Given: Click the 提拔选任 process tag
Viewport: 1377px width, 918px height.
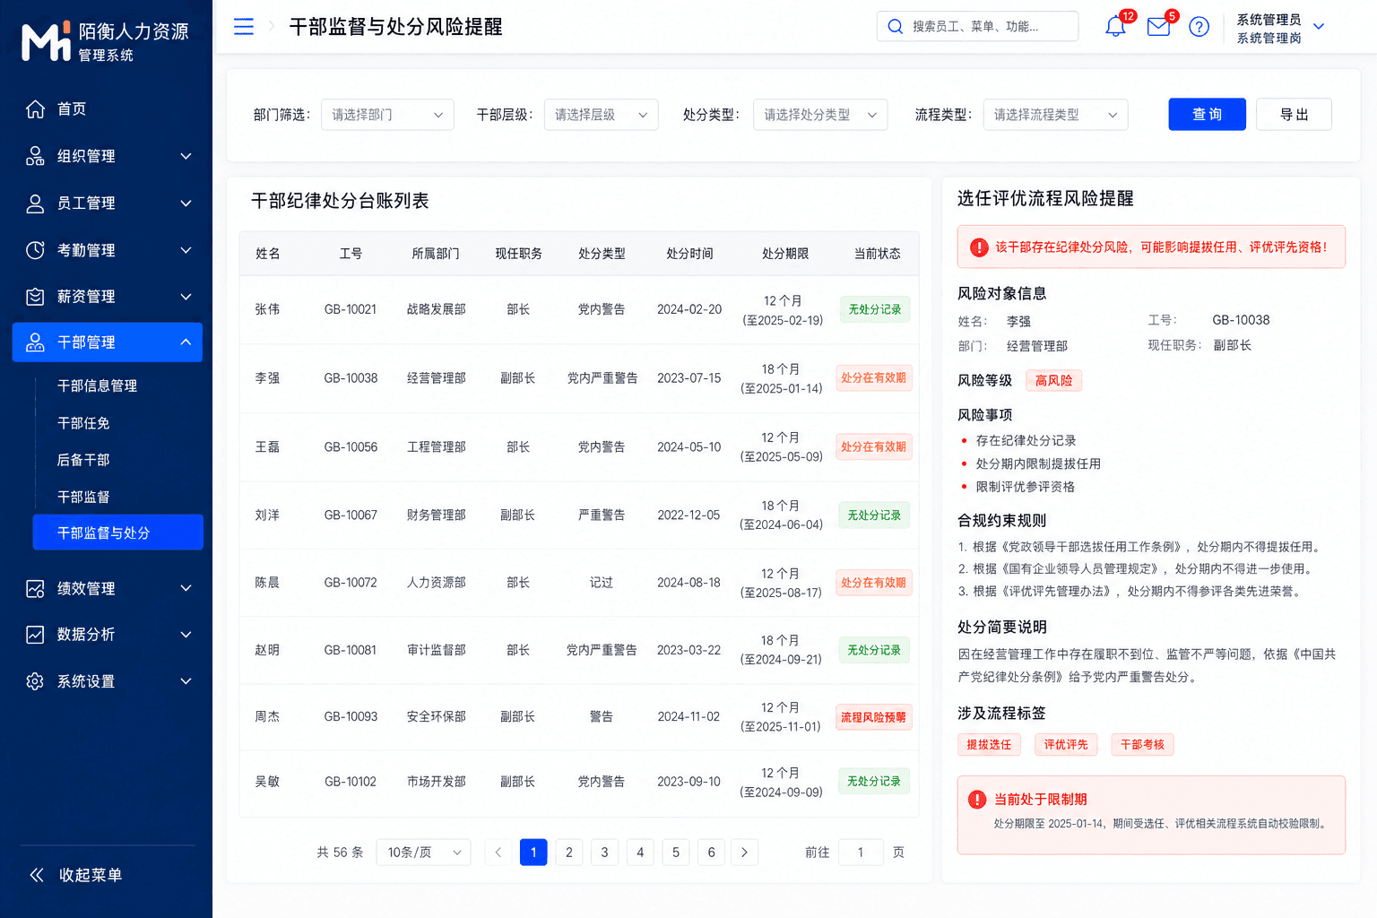Looking at the screenshot, I should click(x=989, y=745).
